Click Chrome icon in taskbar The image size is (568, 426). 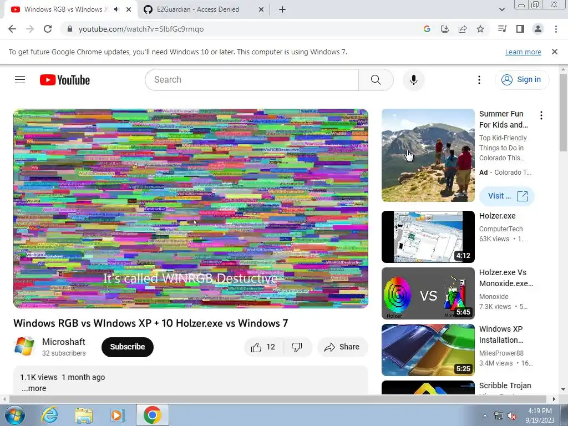pos(152,415)
